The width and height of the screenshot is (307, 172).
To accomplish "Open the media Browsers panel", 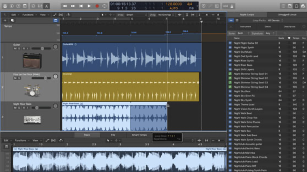I will (x=303, y=6).
